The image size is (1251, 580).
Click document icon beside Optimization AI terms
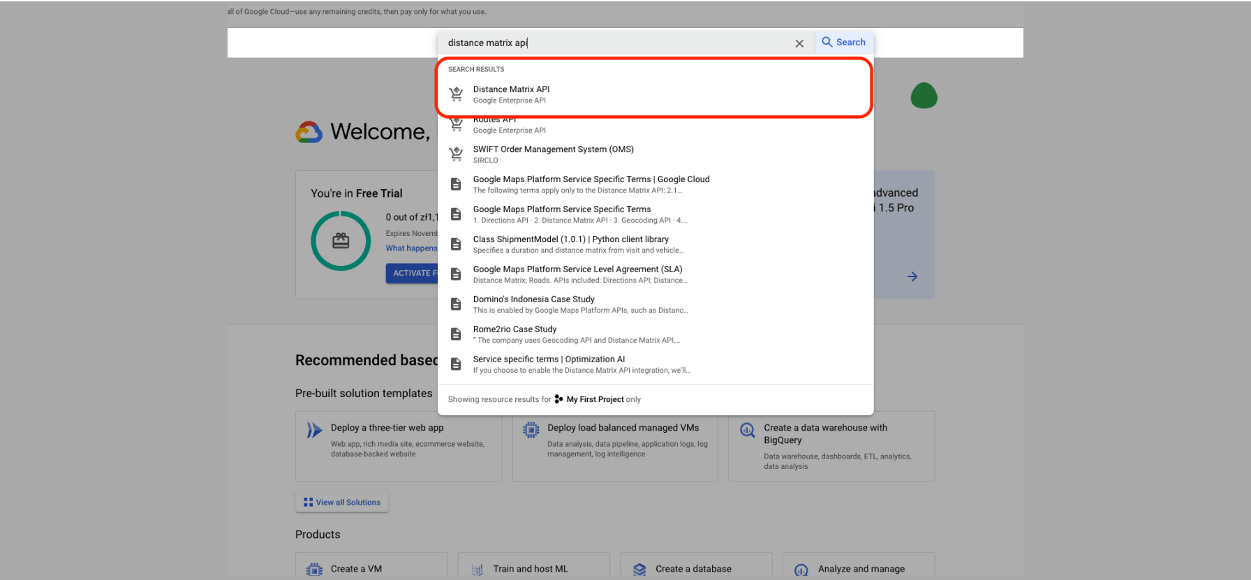[x=456, y=364]
